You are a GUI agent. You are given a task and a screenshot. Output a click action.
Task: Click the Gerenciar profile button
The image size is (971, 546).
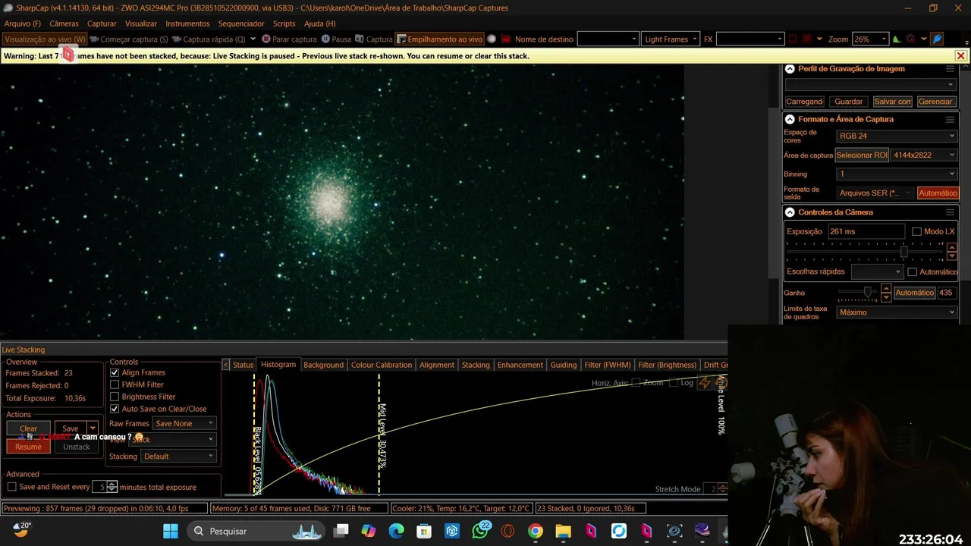pos(935,102)
